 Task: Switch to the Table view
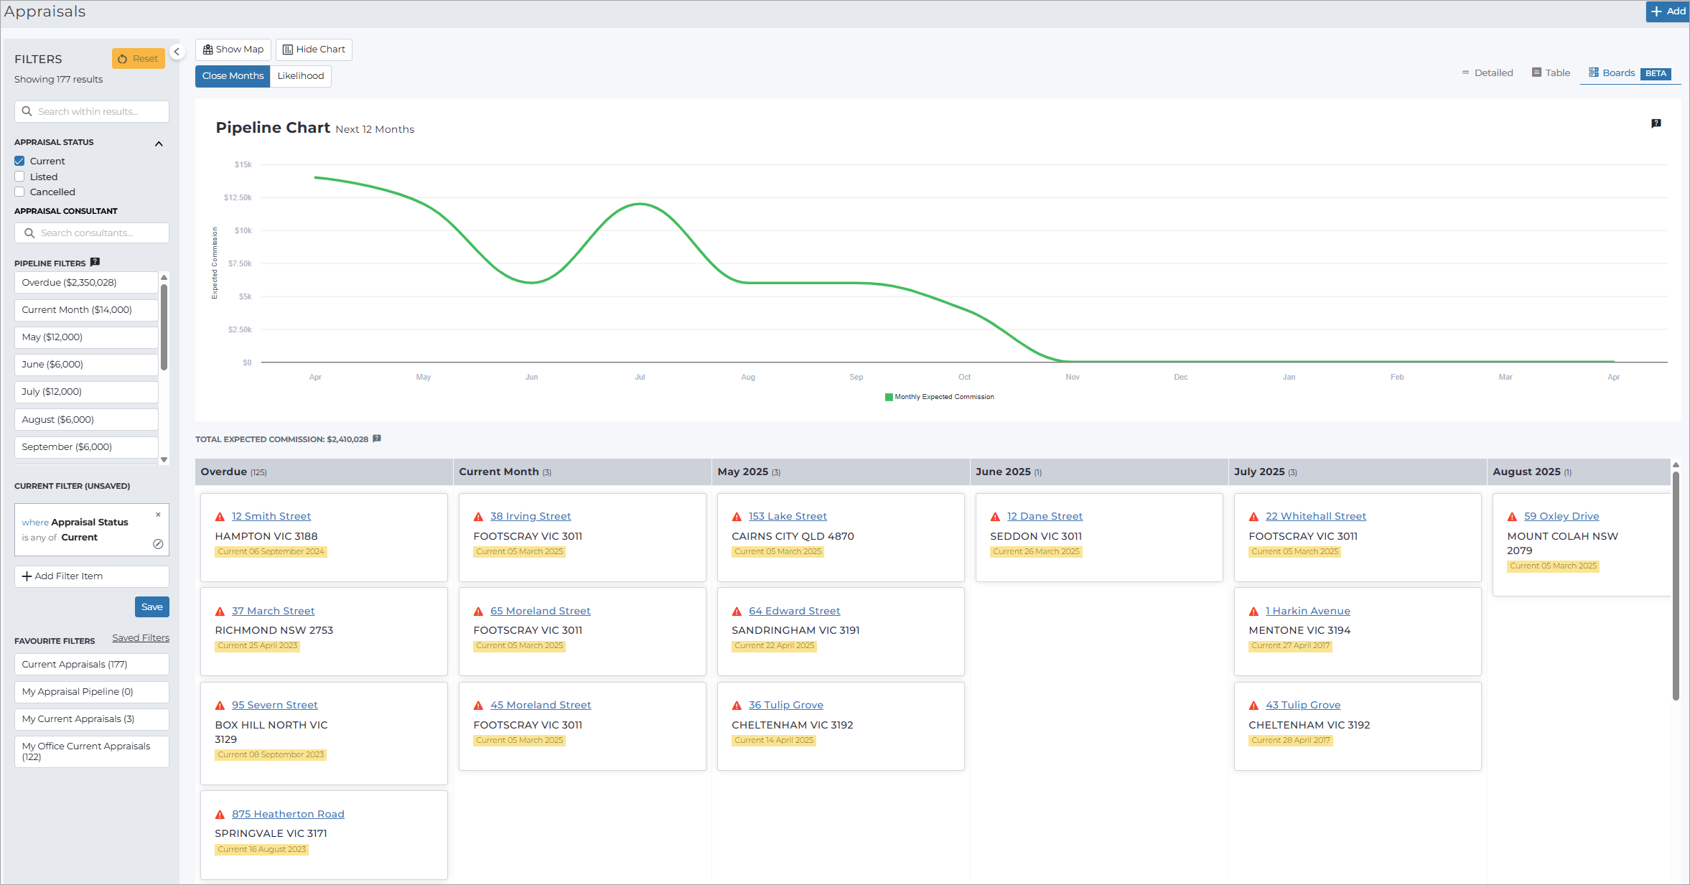(x=1551, y=72)
